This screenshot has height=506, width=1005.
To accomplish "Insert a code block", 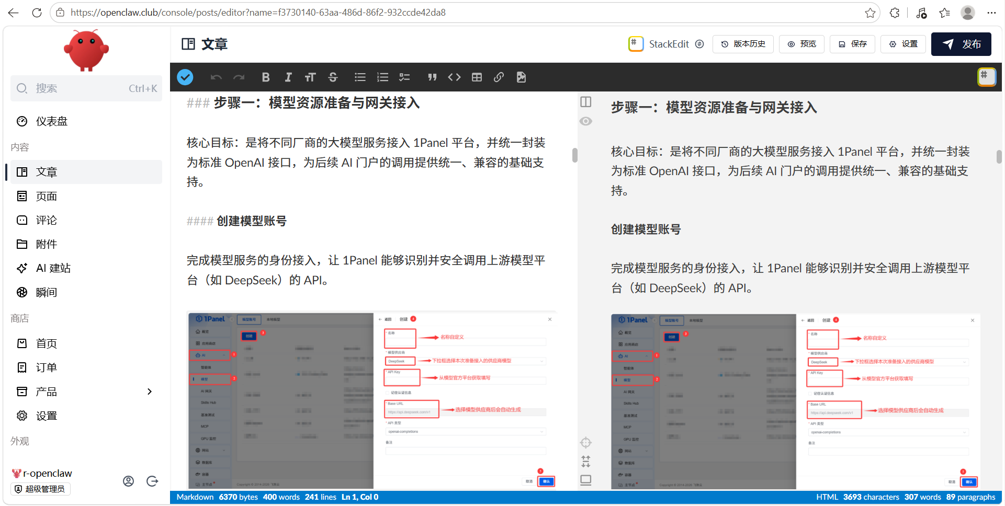I will coord(454,77).
